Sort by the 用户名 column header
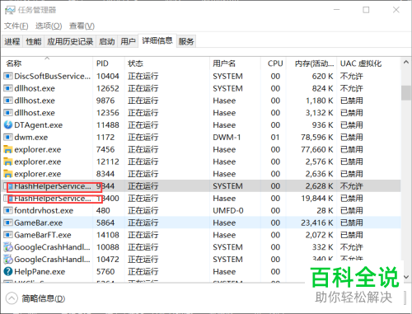Screen dimensions: 412x314 pyautogui.click(x=235, y=63)
